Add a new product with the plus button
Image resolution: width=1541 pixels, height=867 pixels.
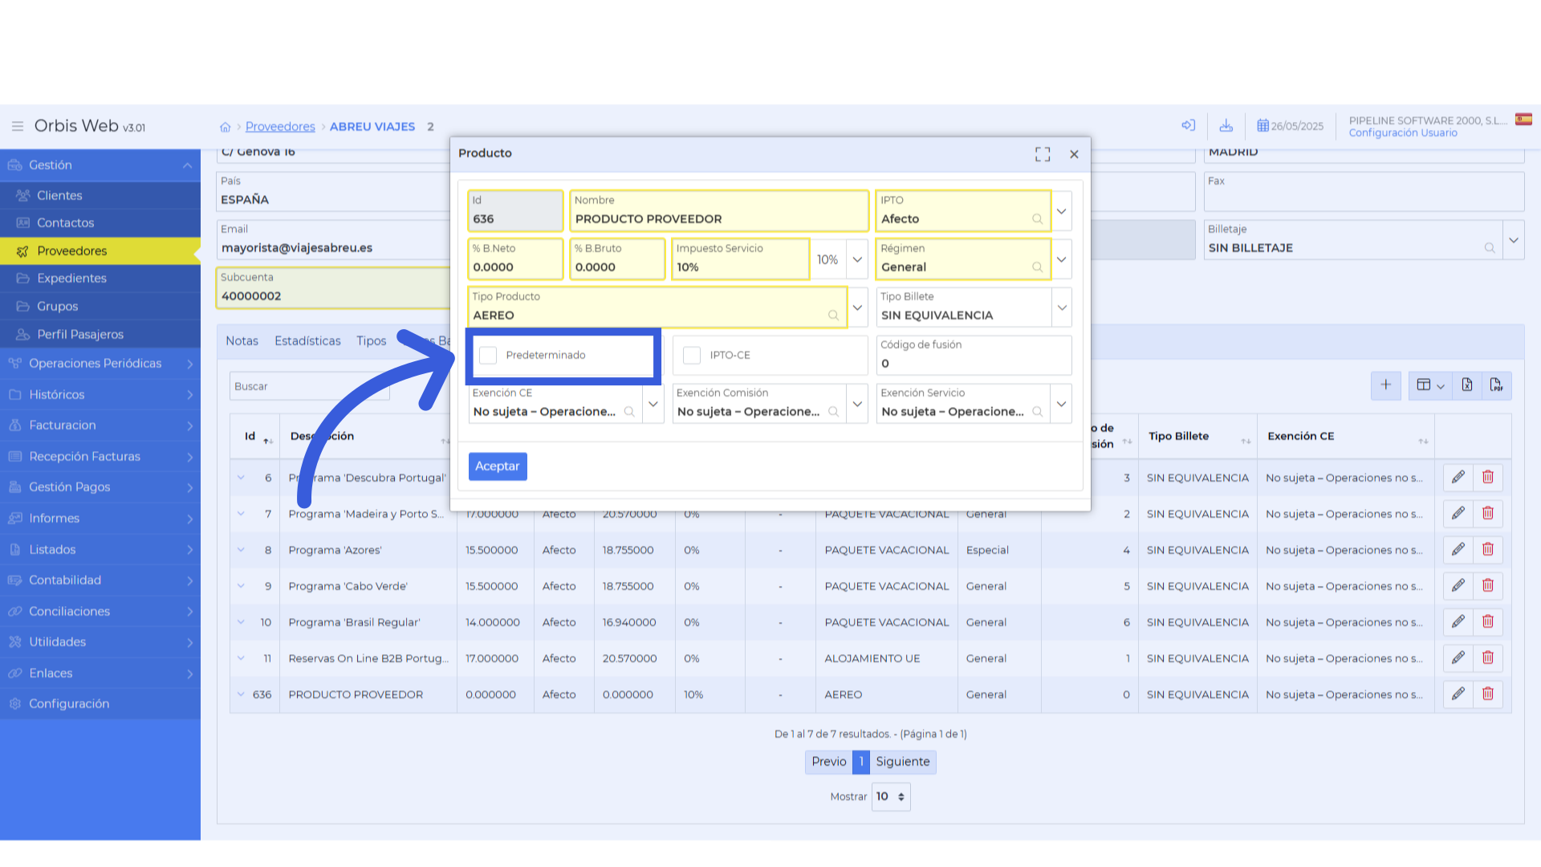pyautogui.click(x=1386, y=385)
